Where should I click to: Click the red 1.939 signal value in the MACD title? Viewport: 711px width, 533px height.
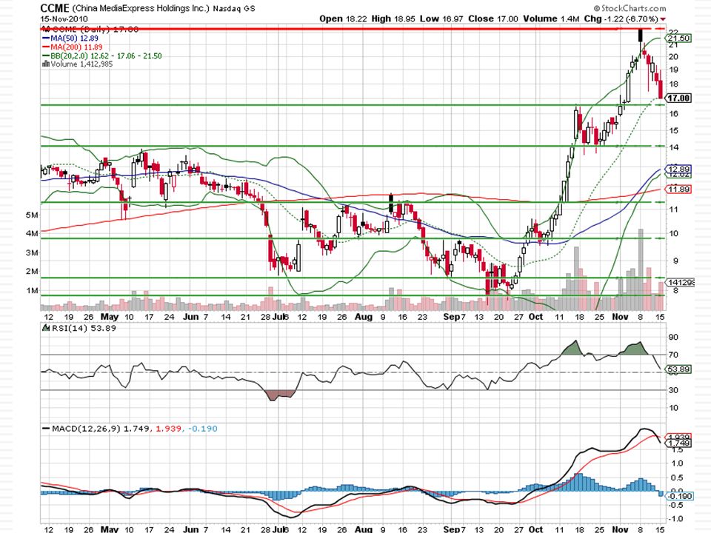point(169,429)
